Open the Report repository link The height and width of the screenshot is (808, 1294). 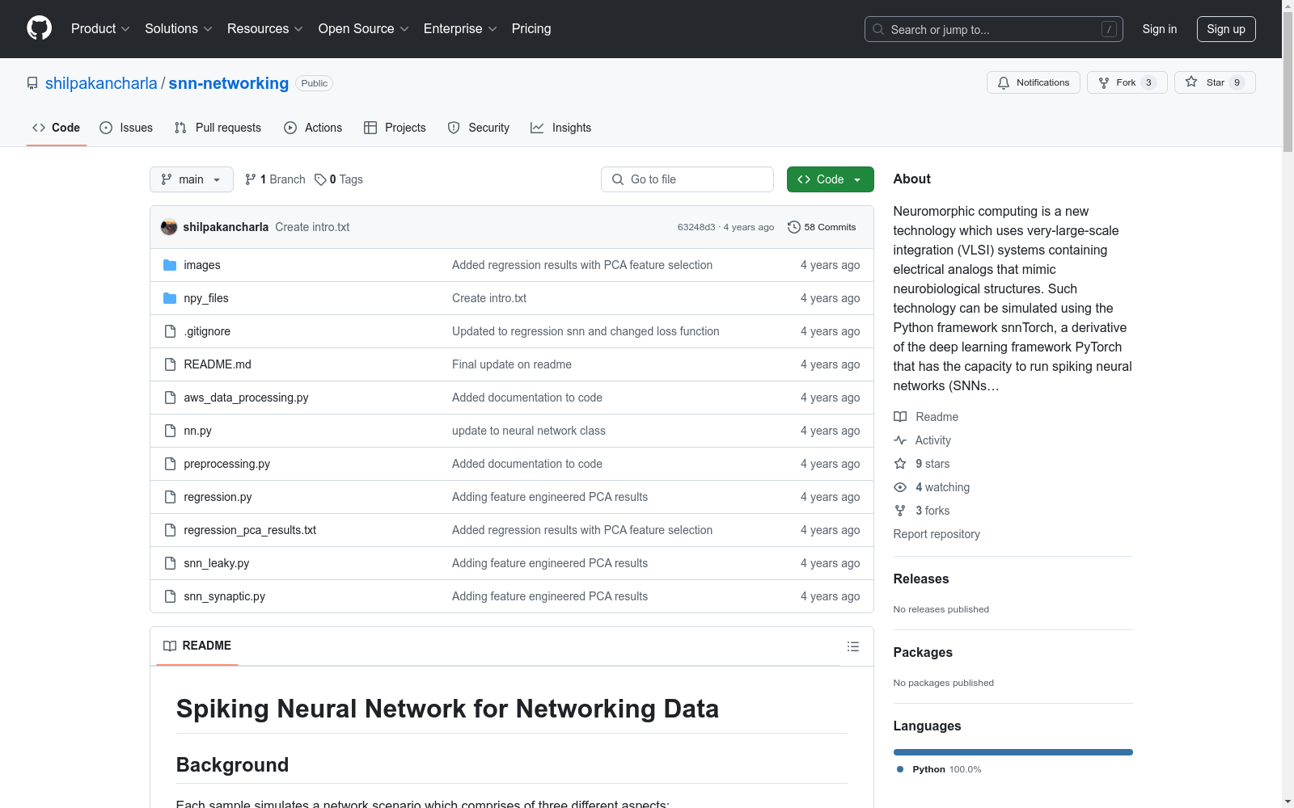click(x=936, y=533)
